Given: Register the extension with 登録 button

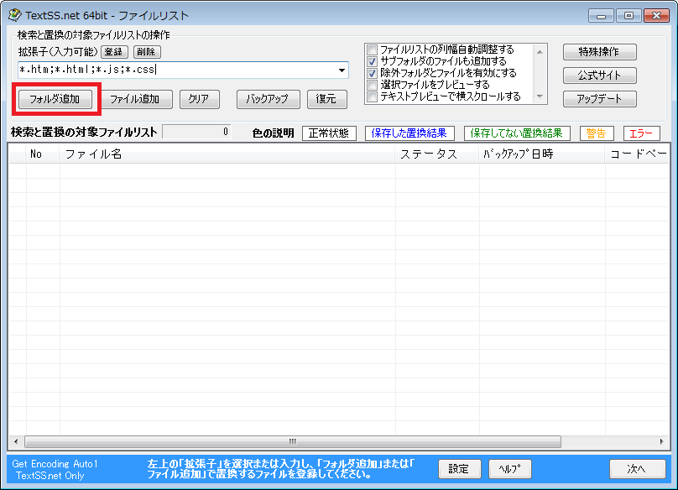Looking at the screenshot, I should click(114, 52).
